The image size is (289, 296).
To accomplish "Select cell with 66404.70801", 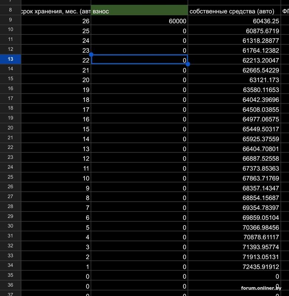I will [x=234, y=148].
